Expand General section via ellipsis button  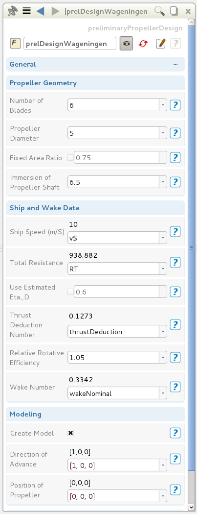point(175,64)
